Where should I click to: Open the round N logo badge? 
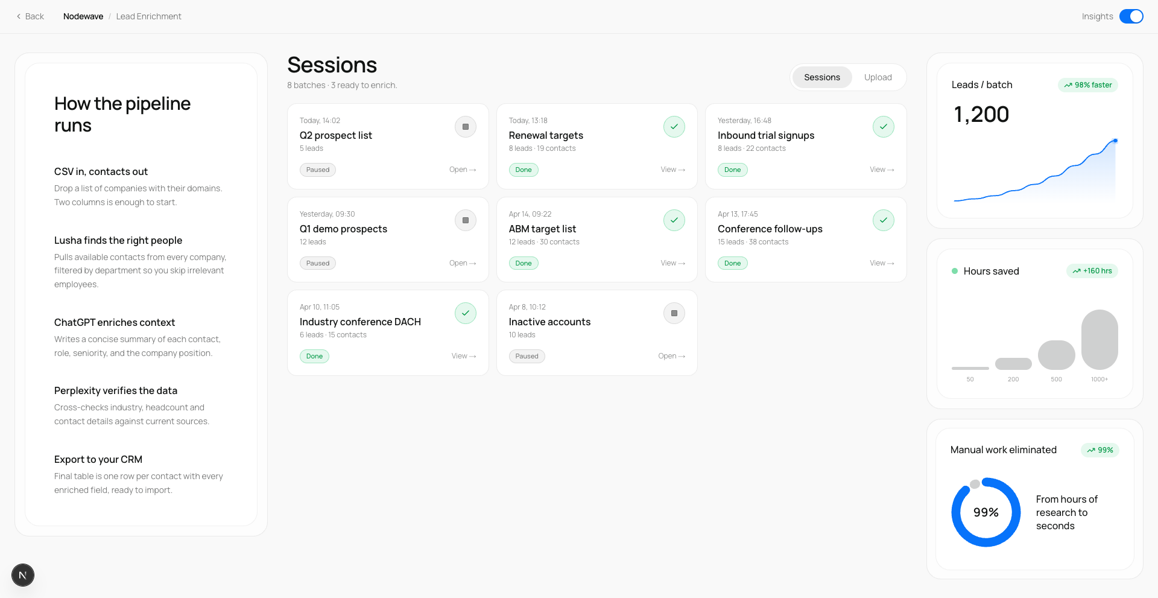(x=23, y=575)
